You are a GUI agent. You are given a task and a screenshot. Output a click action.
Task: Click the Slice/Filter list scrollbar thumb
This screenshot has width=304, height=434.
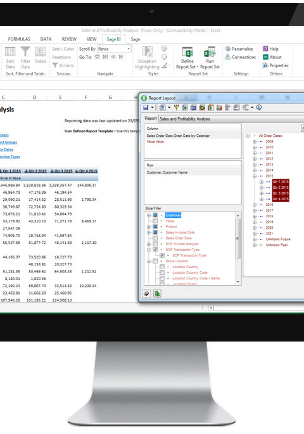(238, 239)
